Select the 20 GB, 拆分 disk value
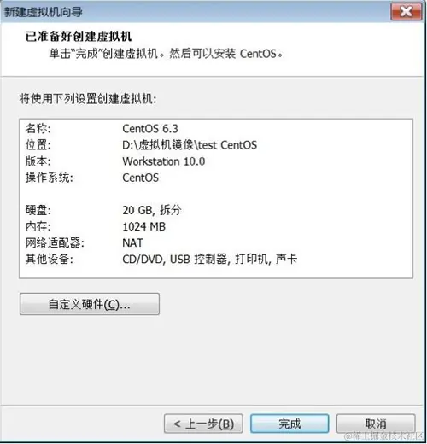Viewport: 427px width, 444px height. pos(152,210)
